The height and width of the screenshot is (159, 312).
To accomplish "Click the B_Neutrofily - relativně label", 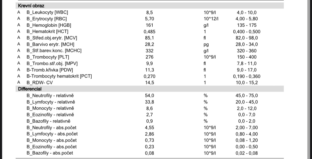I will tap(50, 96).
